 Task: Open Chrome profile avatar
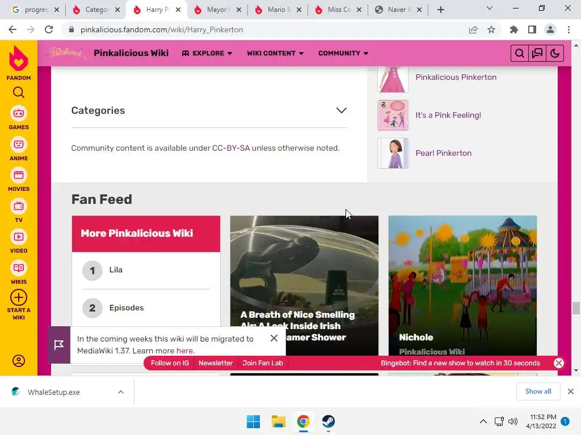coord(550,29)
